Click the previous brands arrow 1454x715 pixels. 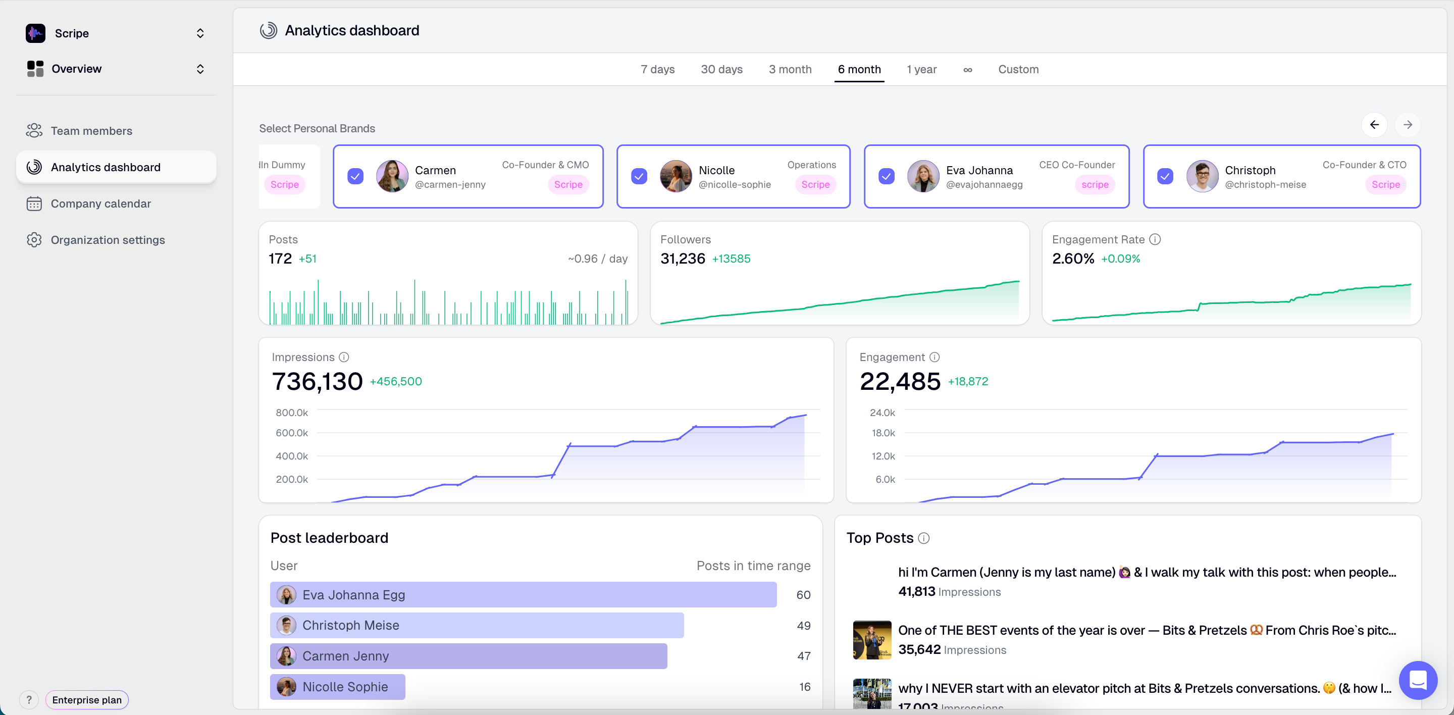[1374, 125]
